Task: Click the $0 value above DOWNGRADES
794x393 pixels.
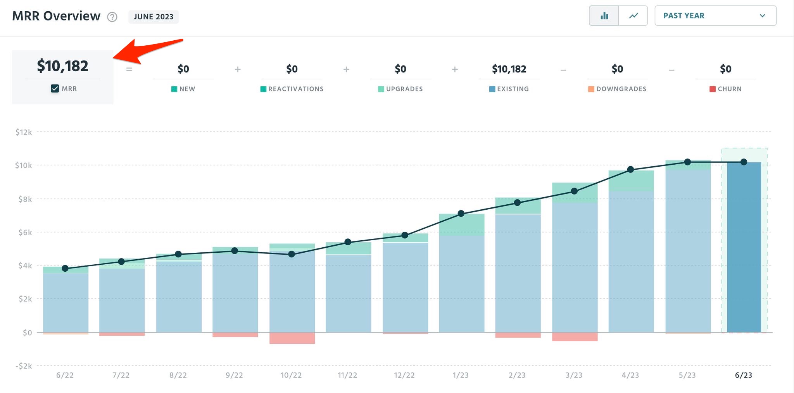Action: [617, 69]
